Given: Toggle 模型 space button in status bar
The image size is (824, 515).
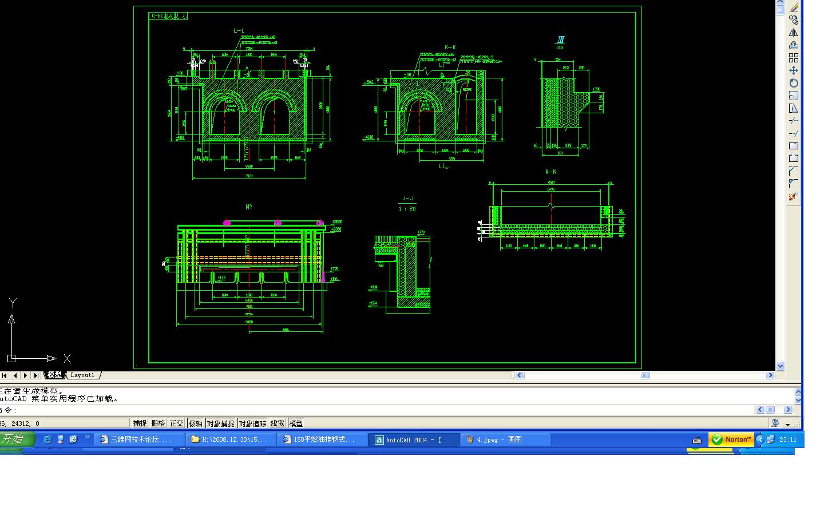Looking at the screenshot, I should (296, 423).
